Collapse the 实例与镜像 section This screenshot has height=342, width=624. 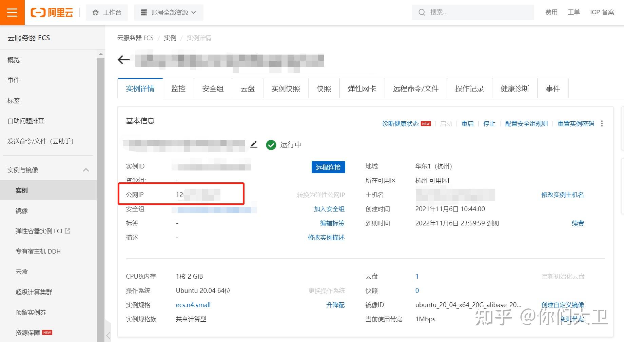86,170
